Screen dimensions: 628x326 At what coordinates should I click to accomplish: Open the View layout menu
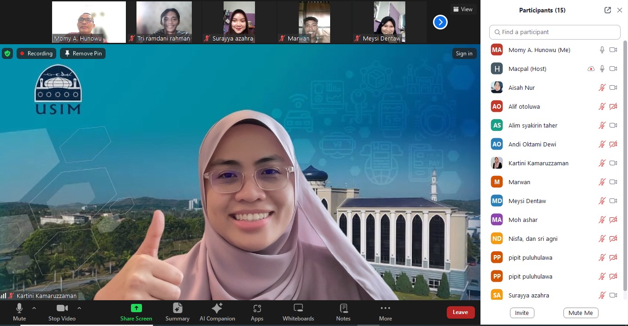463,9
